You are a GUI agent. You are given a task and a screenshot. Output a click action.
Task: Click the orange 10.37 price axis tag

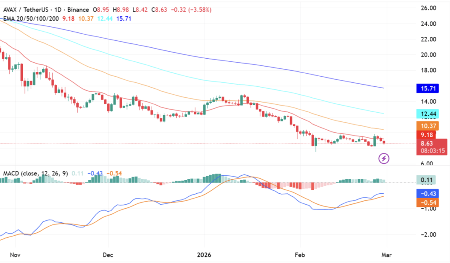tap(428, 126)
